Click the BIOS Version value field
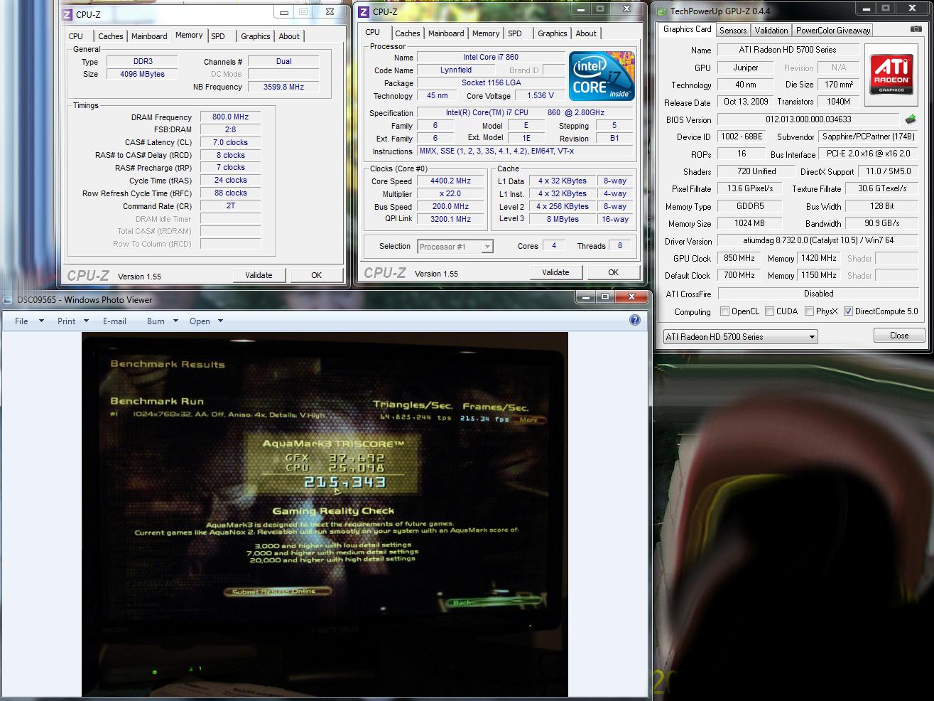Screen dimensions: 934x701 (808, 119)
